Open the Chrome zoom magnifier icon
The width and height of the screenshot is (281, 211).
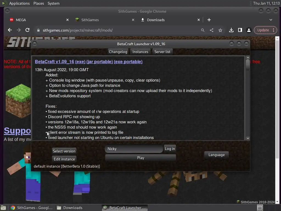click(x=203, y=30)
